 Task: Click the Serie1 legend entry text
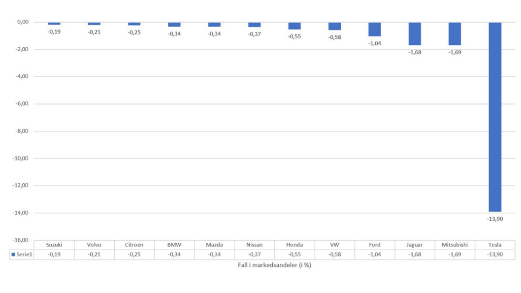(24, 255)
